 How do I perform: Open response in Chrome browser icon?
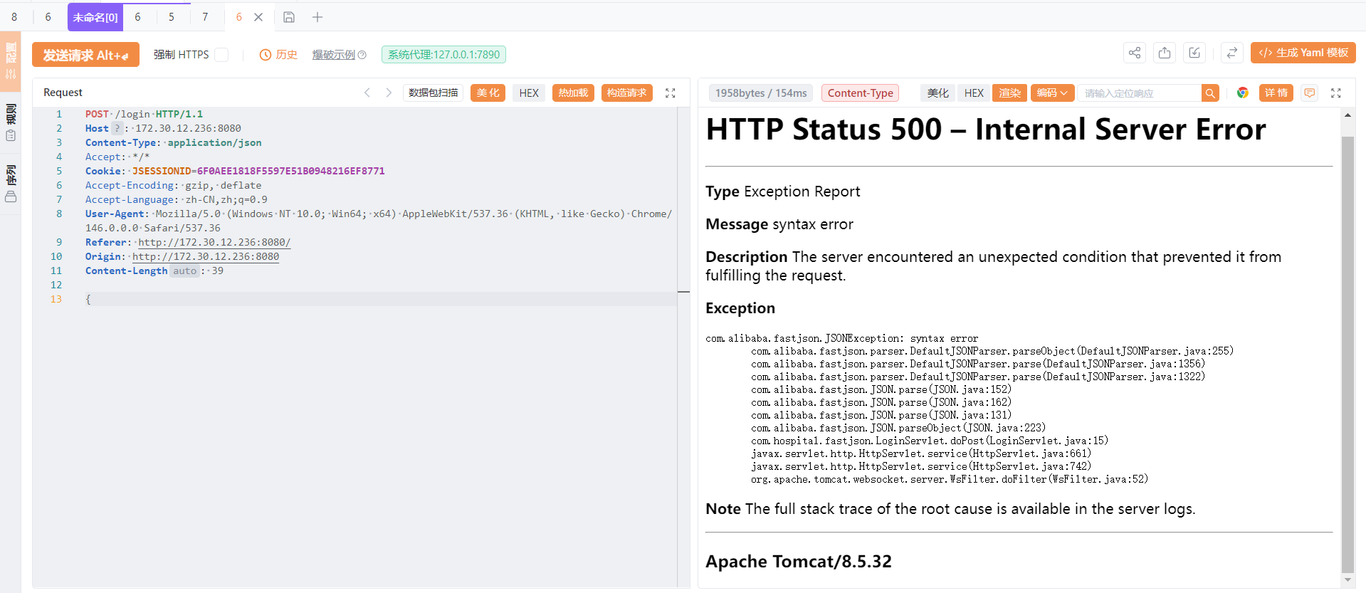point(1243,93)
